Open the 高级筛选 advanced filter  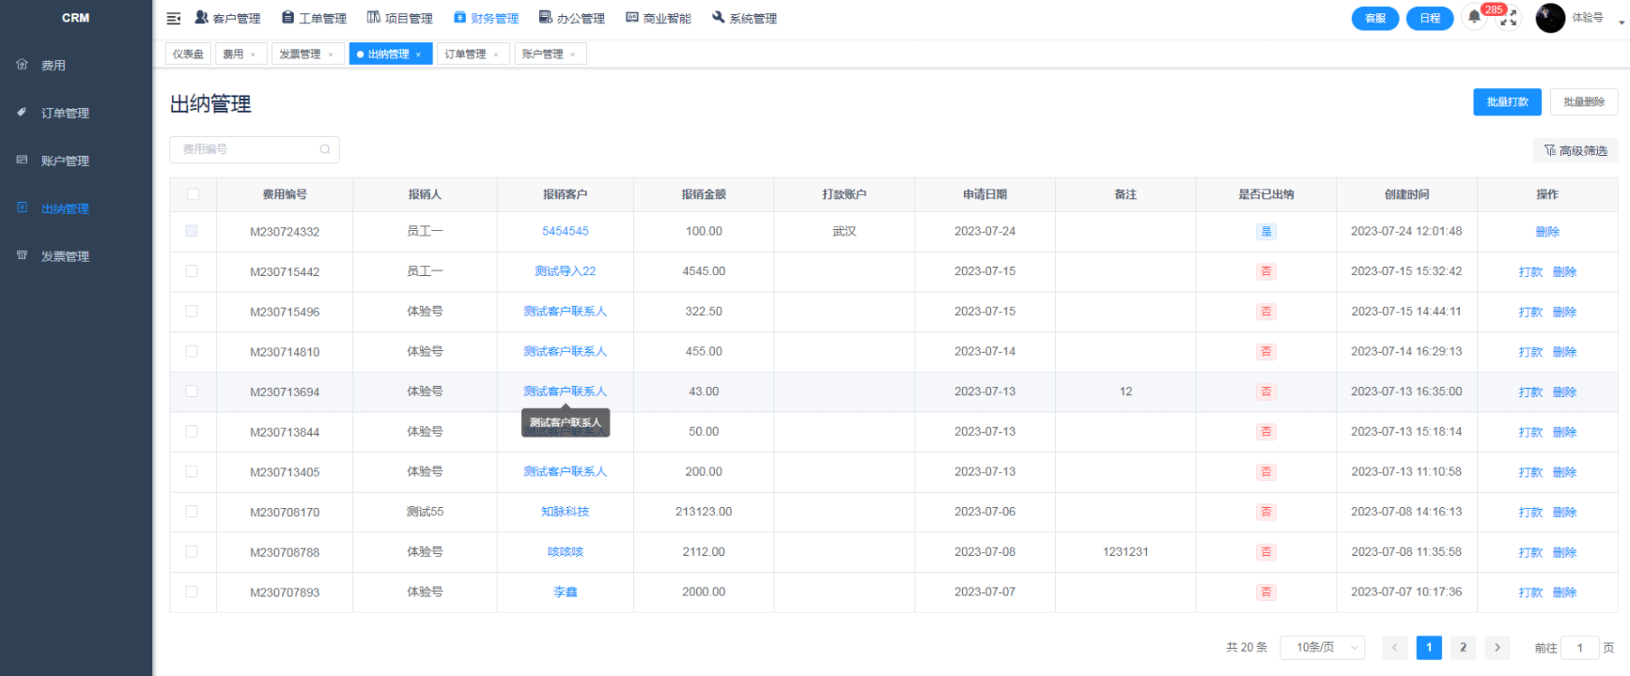pos(1576,150)
